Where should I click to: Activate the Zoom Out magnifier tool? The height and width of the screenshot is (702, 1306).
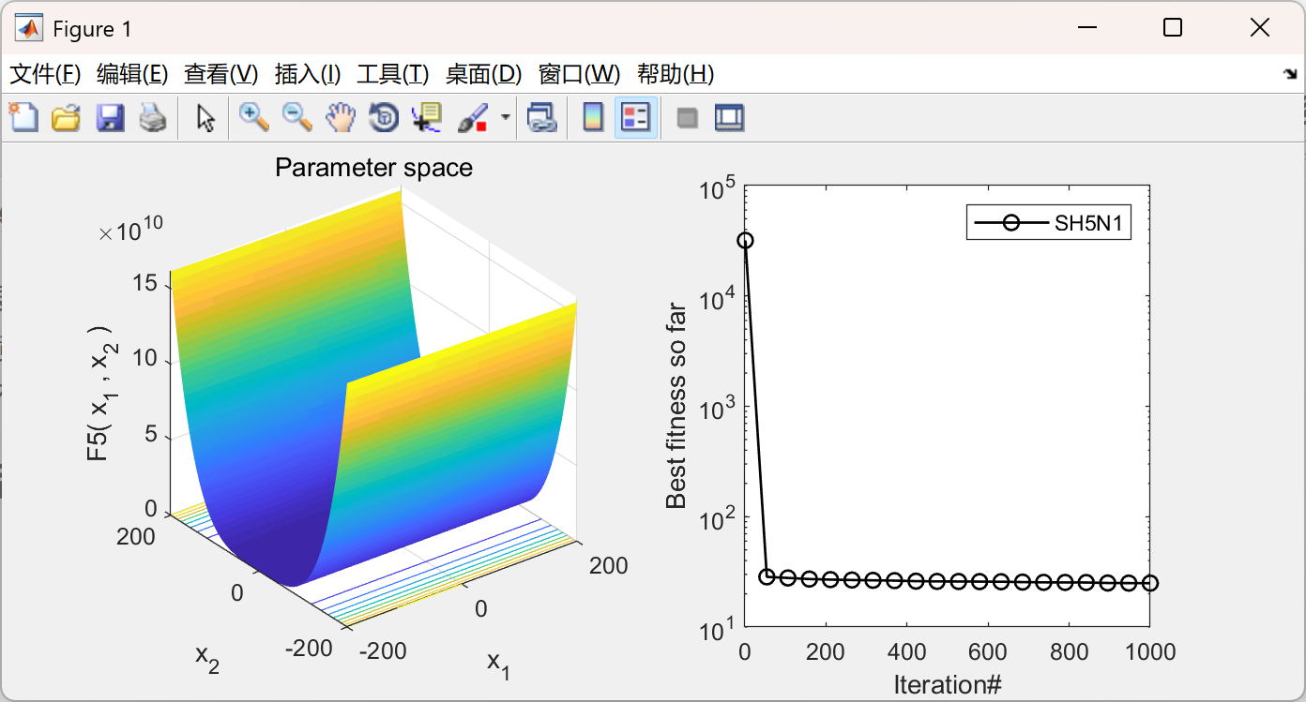[297, 117]
